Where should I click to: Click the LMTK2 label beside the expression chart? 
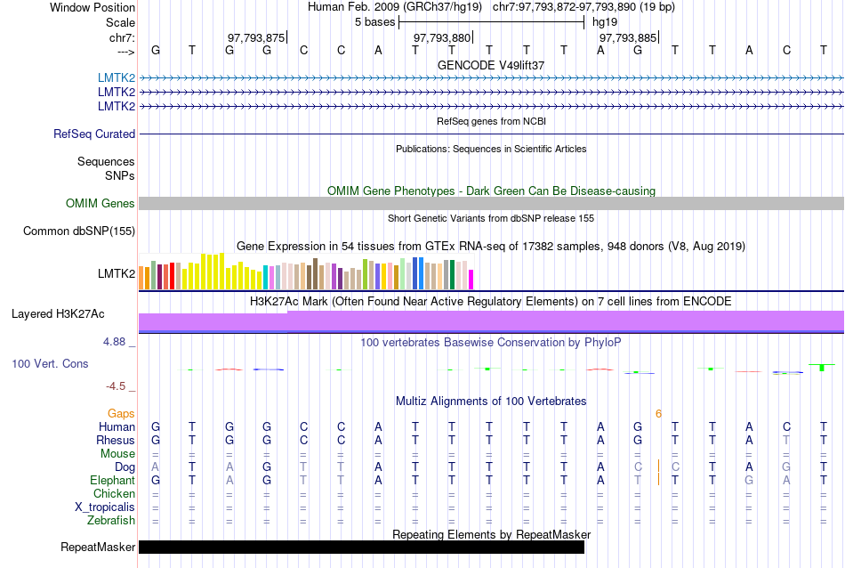tap(117, 273)
